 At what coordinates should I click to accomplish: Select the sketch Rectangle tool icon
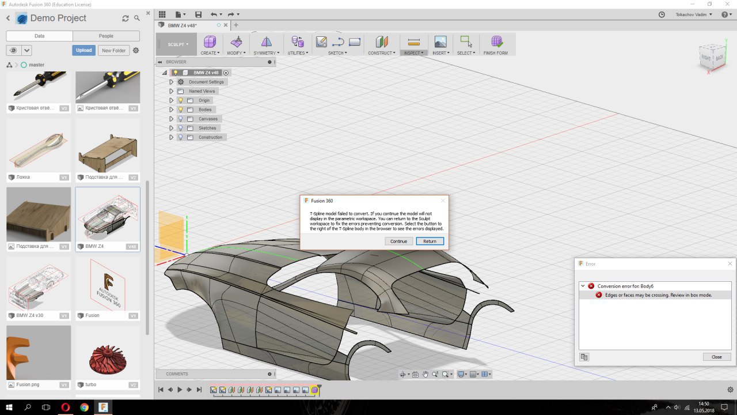click(355, 41)
